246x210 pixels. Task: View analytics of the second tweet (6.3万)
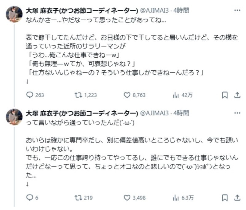(x=176, y=198)
